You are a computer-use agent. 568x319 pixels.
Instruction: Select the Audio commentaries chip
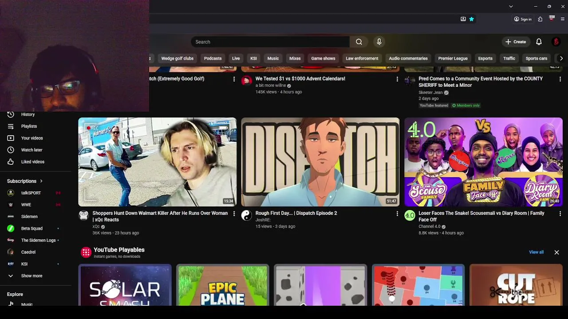(x=408, y=58)
